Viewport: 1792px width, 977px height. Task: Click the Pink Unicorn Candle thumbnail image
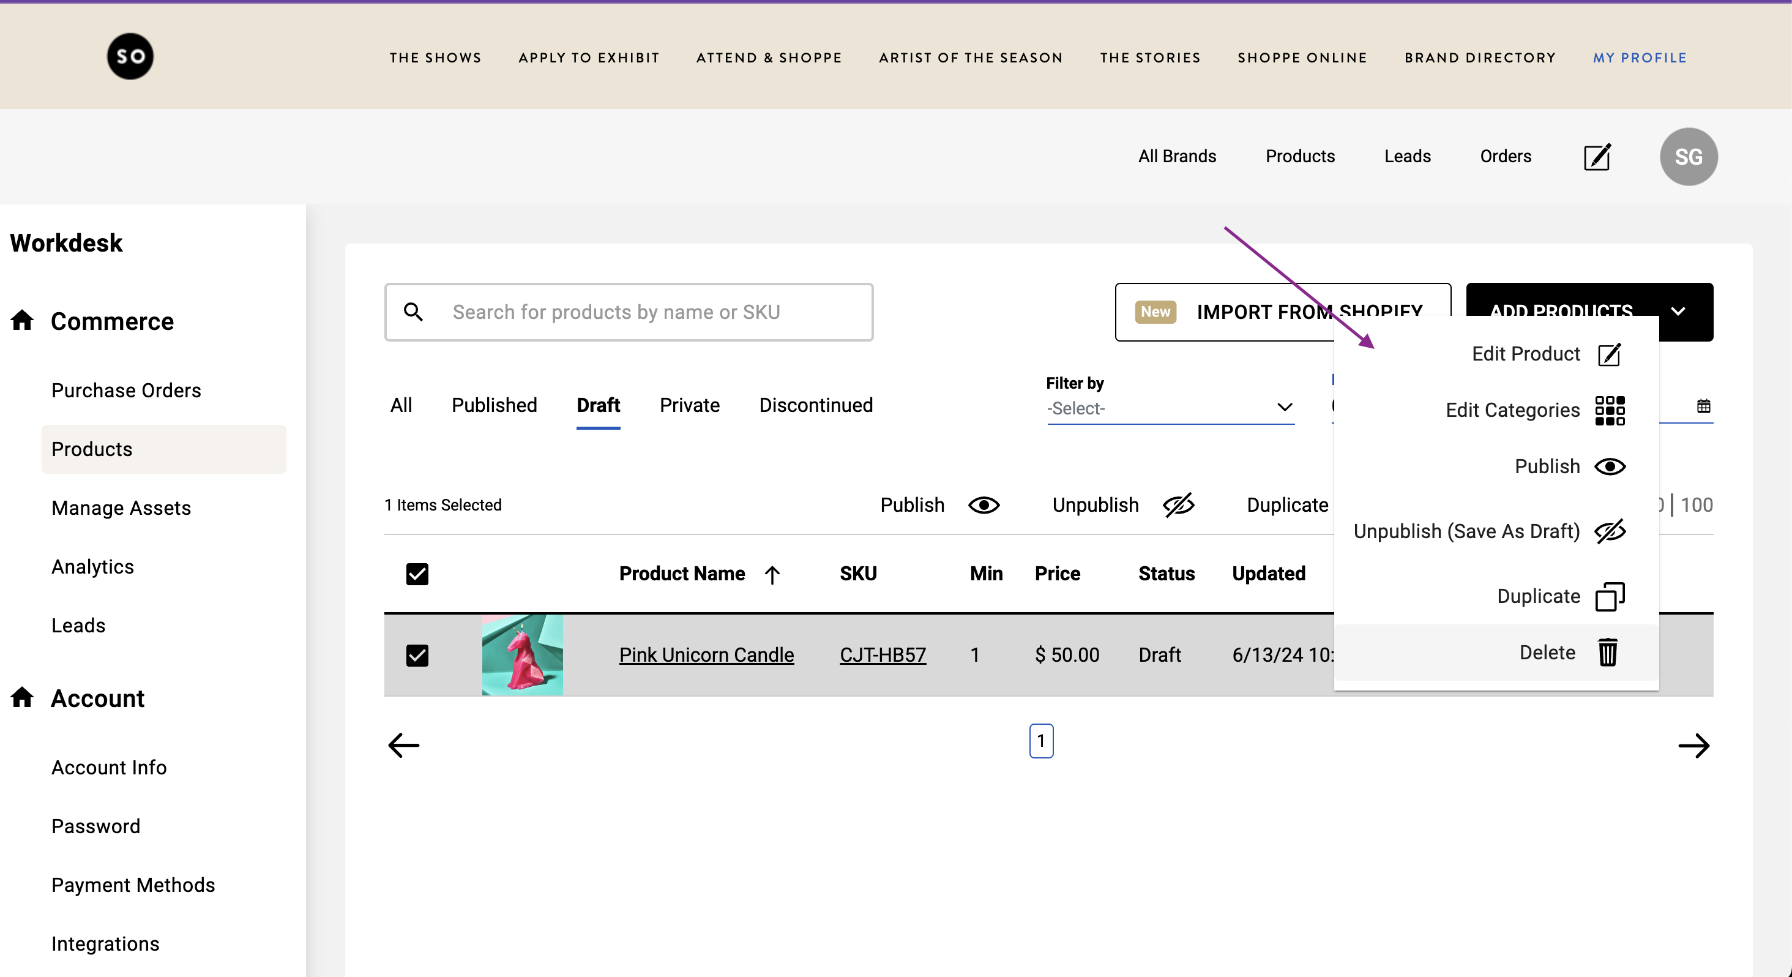(523, 655)
